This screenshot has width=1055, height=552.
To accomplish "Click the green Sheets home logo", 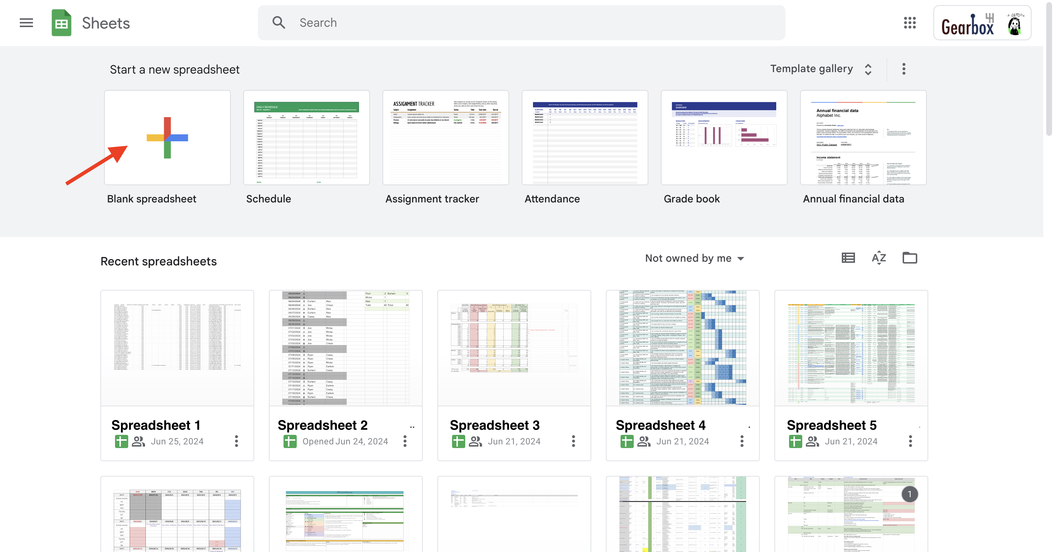I will coord(62,23).
